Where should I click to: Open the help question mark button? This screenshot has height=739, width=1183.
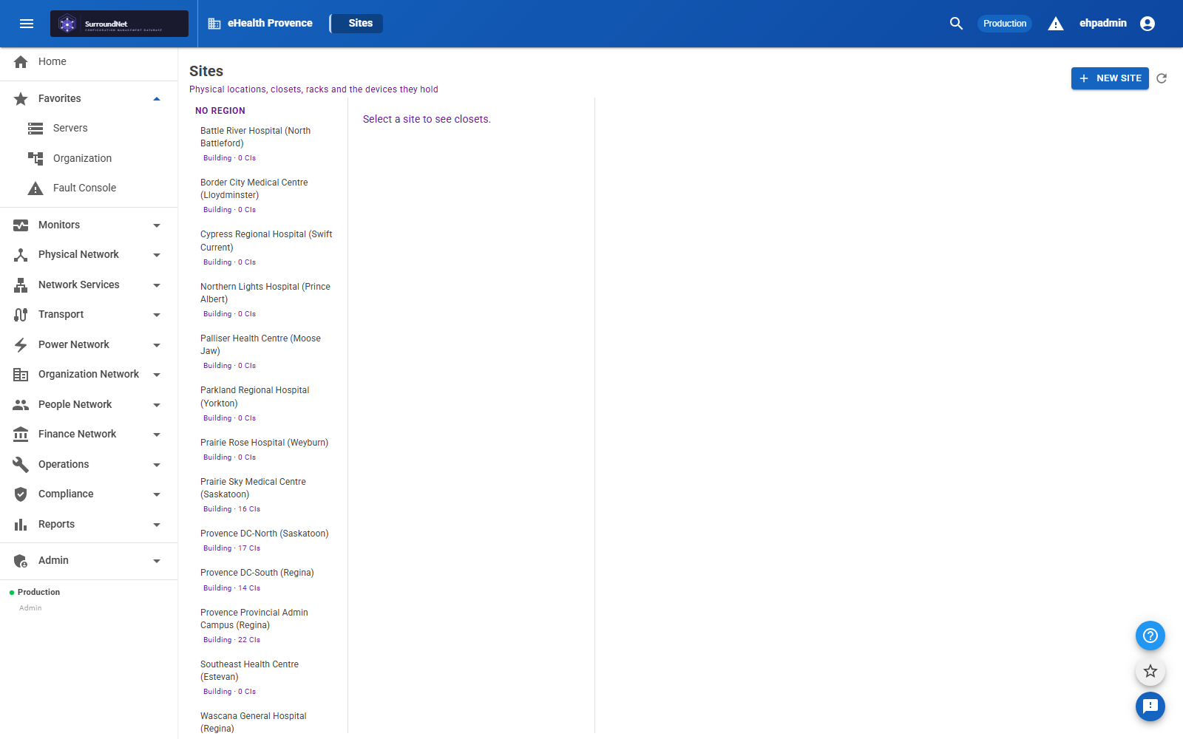[1150, 636]
